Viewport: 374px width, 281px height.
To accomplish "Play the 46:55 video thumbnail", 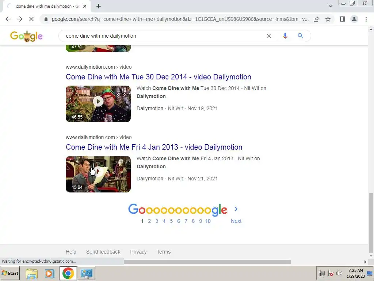I will coord(98,104).
